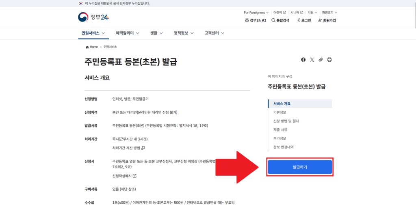Jump to 기본정보 section
The height and width of the screenshot is (205, 416).
pyautogui.click(x=279, y=112)
